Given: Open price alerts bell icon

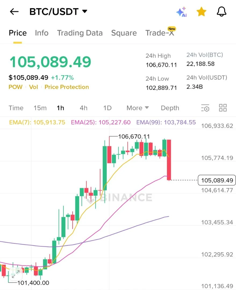Looking at the screenshot, I should pyautogui.click(x=221, y=12).
